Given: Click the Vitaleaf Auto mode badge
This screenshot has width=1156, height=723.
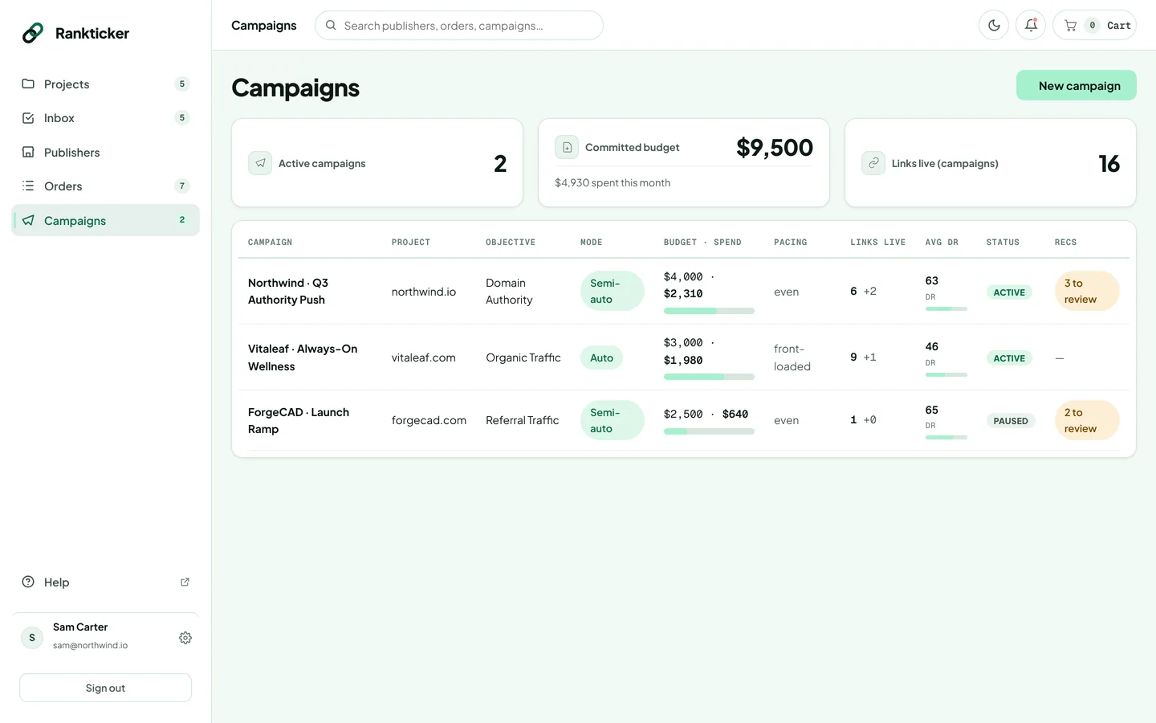Looking at the screenshot, I should click(x=601, y=358).
